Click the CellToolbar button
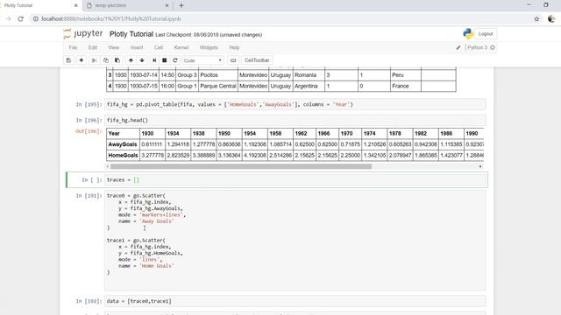 (257, 60)
